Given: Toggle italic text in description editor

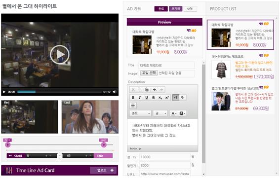Looking at the screenshot, I should [x=140, y=98].
